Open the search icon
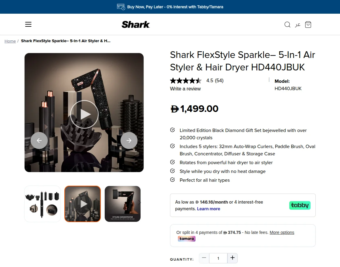Viewport: 340px width, 267px height. coord(287,25)
